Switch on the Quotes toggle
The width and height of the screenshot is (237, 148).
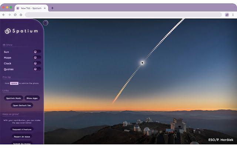pos(37,69)
